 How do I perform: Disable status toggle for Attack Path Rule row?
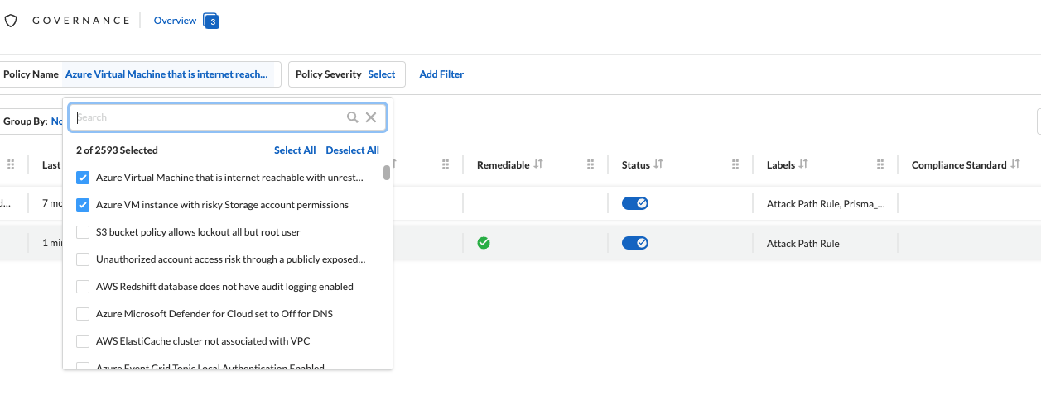tap(635, 243)
